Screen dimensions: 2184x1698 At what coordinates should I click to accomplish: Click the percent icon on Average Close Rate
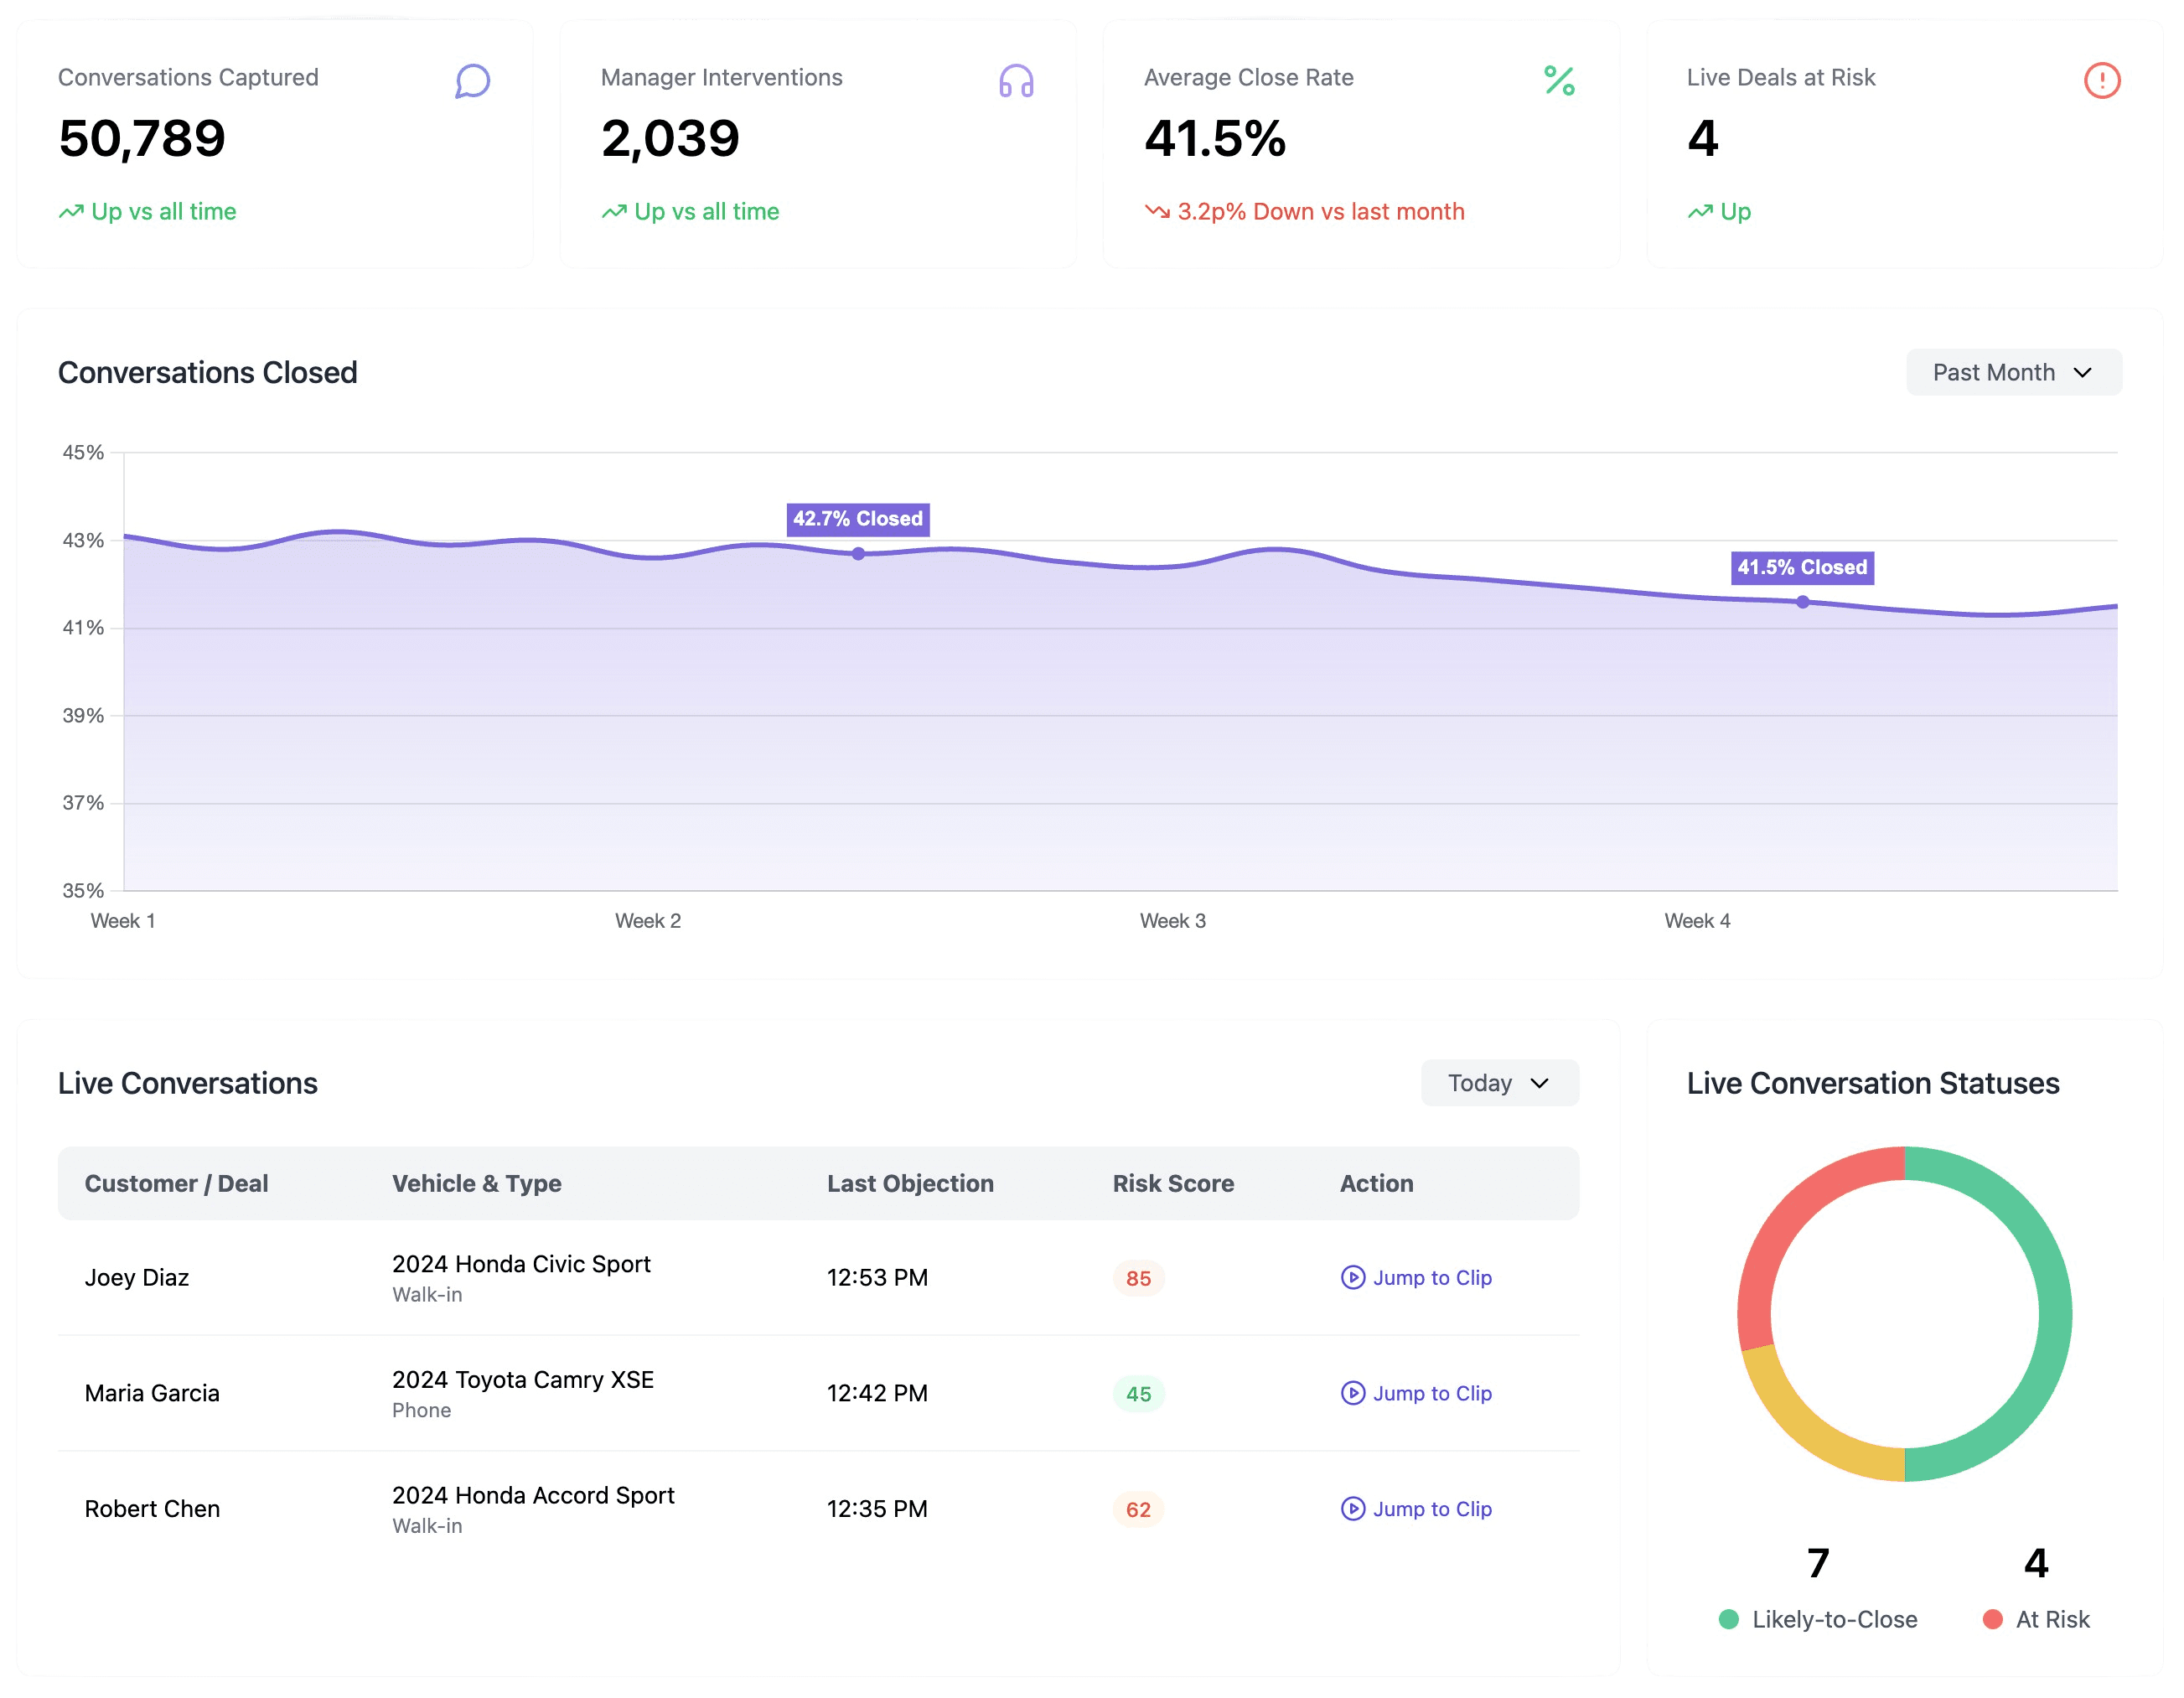(1559, 80)
